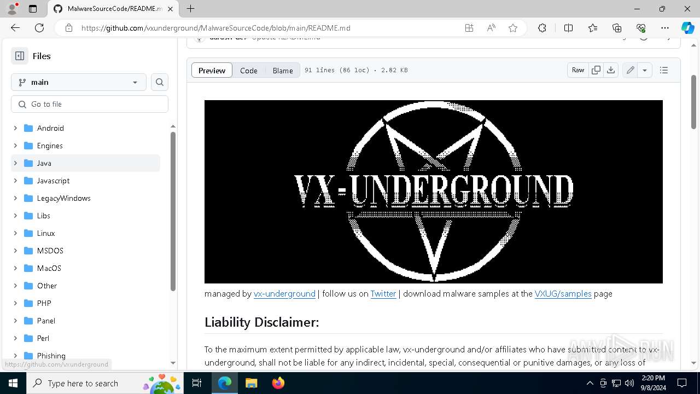Screen dimensions: 700x394
Task: Open more edit options dropdown arrow
Action: point(645,70)
